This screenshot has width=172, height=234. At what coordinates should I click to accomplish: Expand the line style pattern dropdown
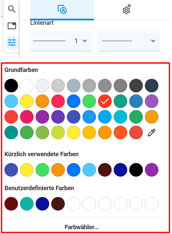pos(129,41)
